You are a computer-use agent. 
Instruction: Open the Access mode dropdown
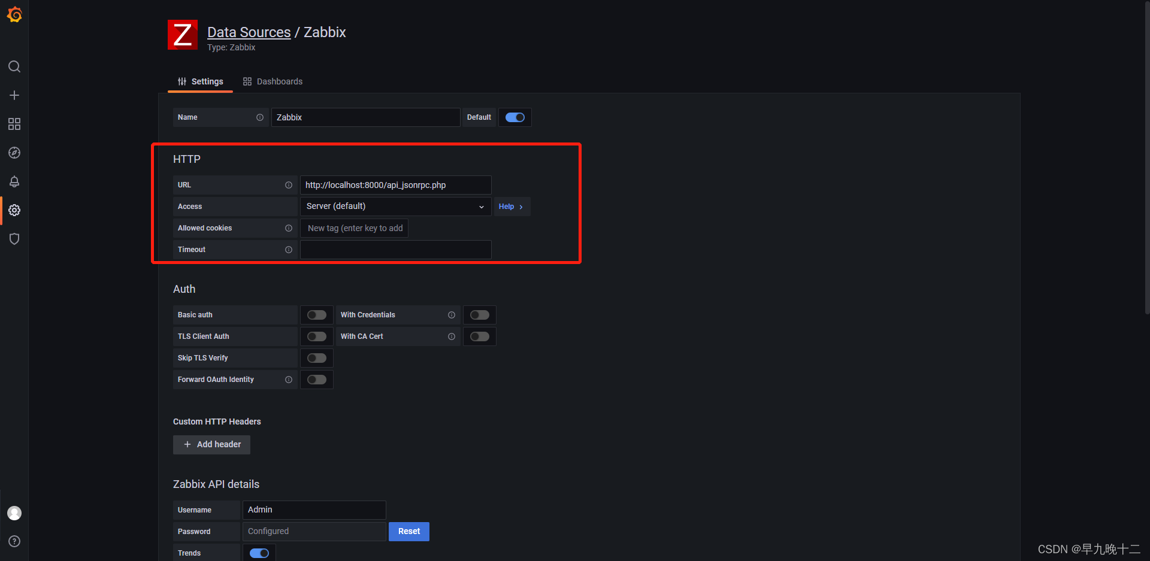(x=395, y=206)
